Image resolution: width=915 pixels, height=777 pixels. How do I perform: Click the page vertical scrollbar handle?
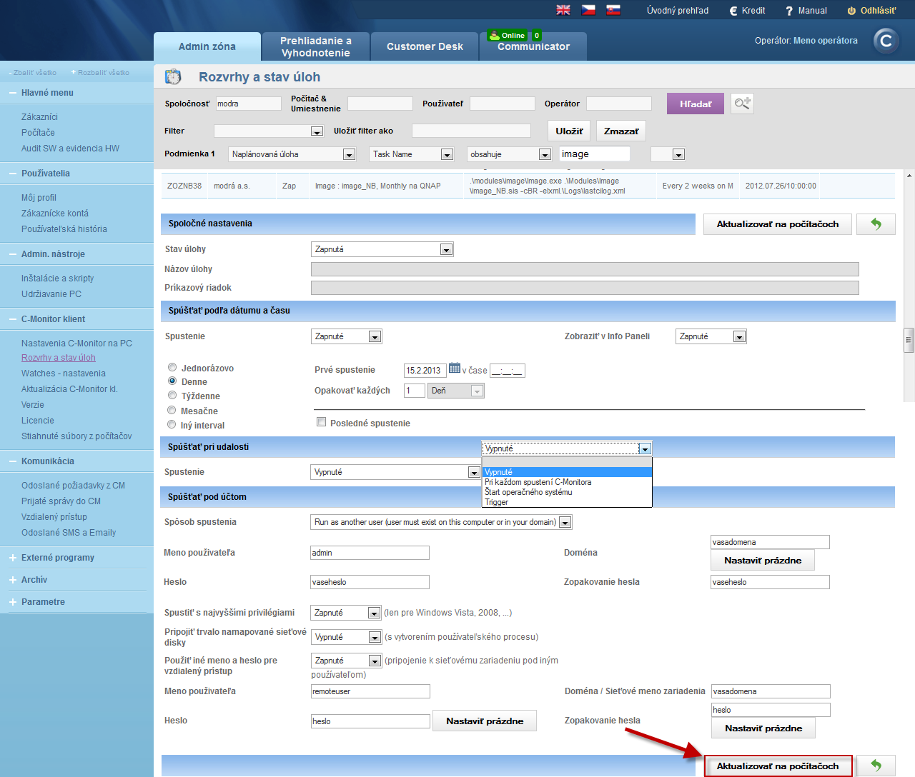[909, 341]
